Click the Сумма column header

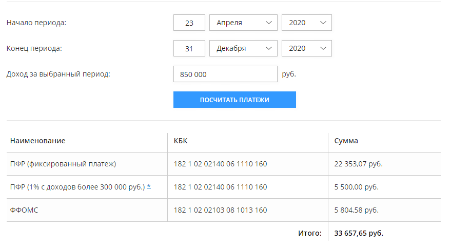click(x=346, y=141)
